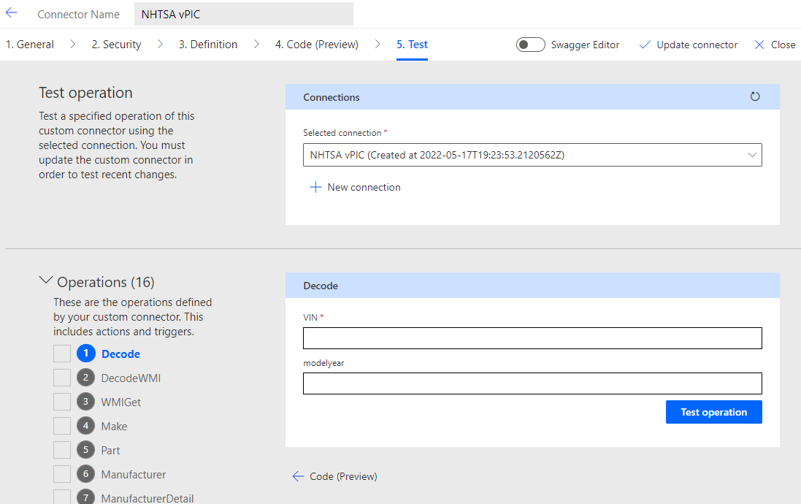Check the box next to Part
801x504 pixels.
tap(62, 450)
